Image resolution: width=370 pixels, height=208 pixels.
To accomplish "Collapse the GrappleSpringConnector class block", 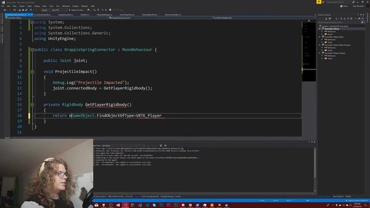I will click(x=32, y=50).
